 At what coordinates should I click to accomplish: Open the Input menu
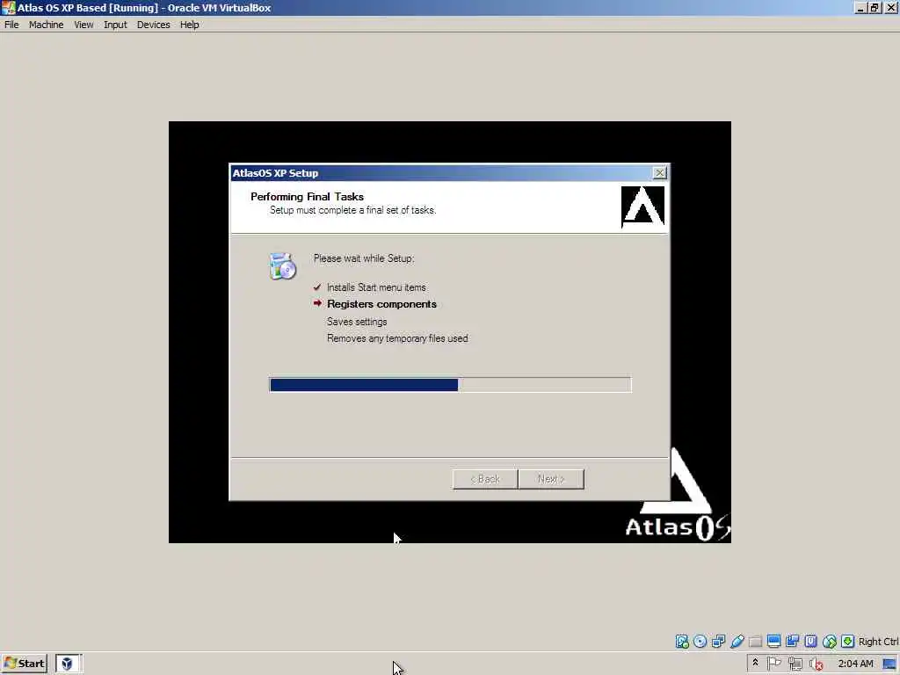[x=115, y=25]
